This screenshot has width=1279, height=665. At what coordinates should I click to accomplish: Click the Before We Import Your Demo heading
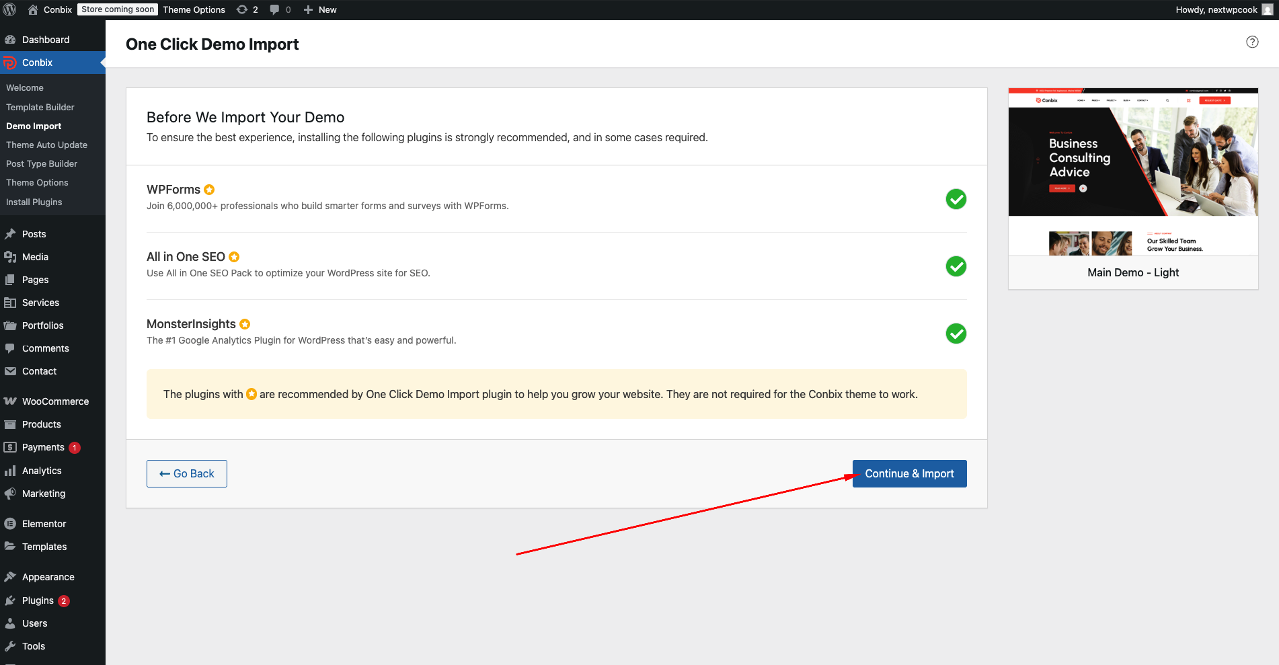[x=245, y=117]
